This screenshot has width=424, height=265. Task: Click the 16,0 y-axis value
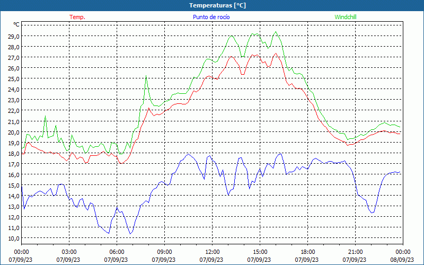14,174
